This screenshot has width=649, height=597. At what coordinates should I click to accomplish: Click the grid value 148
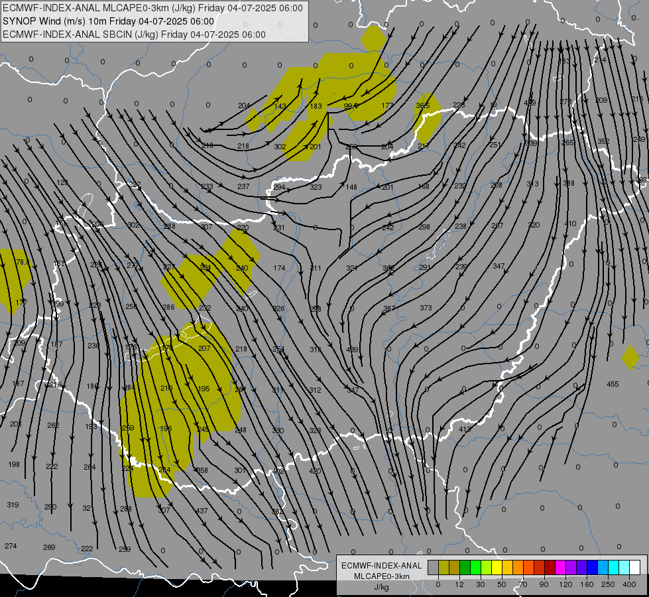pyautogui.click(x=351, y=187)
